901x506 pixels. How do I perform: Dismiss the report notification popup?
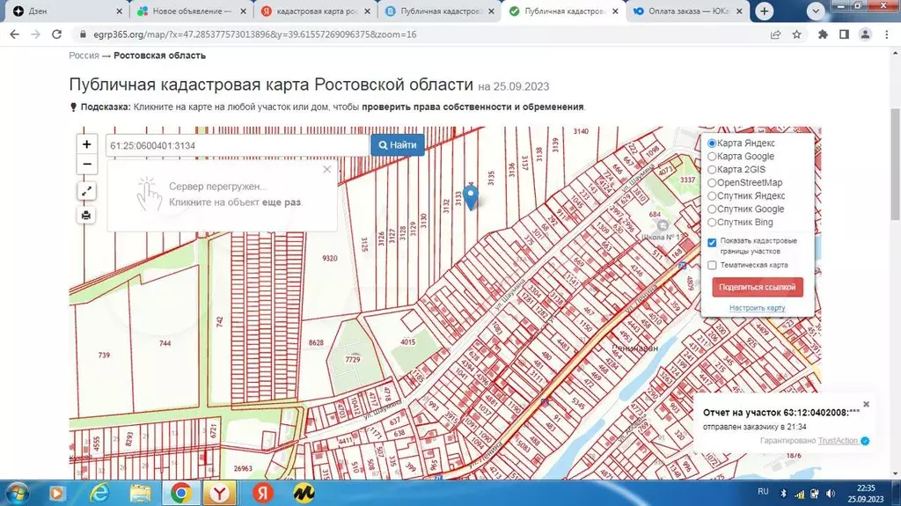coord(866,404)
